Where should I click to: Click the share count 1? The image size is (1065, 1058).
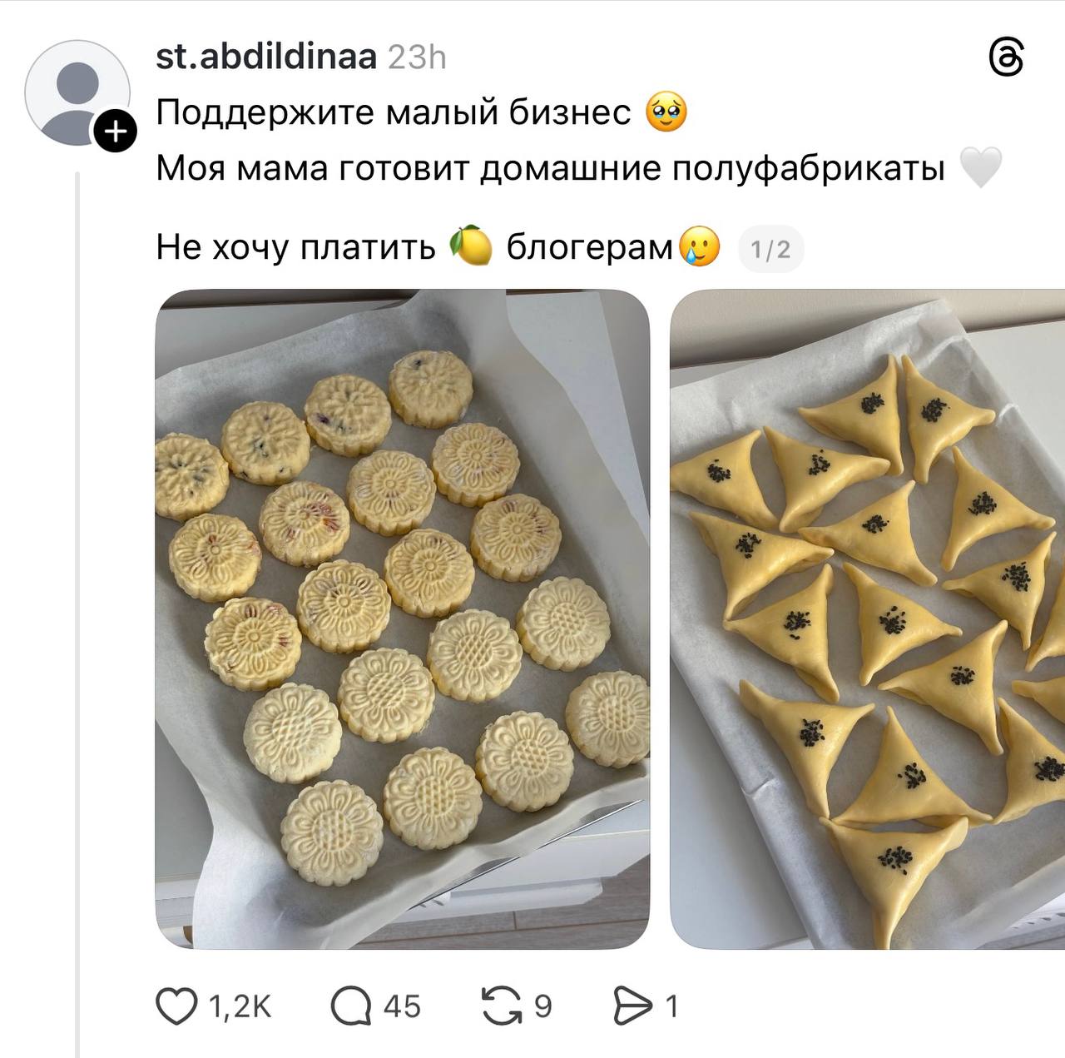[671, 1006]
